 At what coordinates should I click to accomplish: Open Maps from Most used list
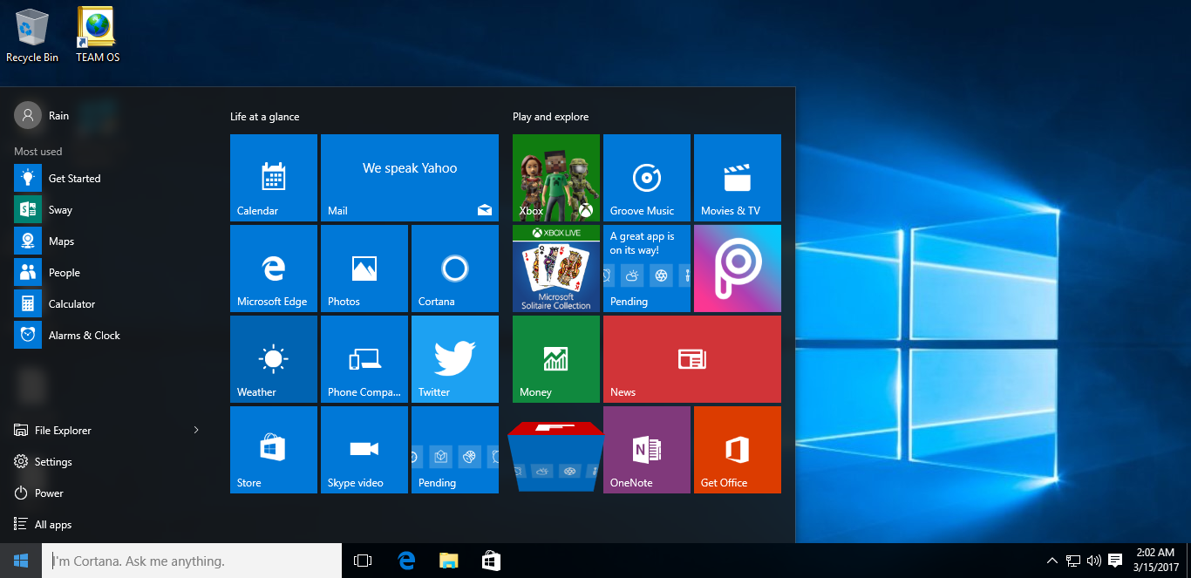108,241
